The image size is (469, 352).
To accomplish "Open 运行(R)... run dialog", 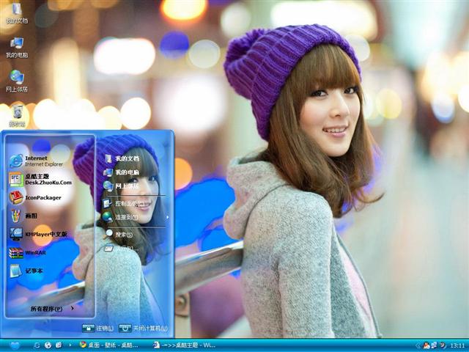I will [122, 248].
